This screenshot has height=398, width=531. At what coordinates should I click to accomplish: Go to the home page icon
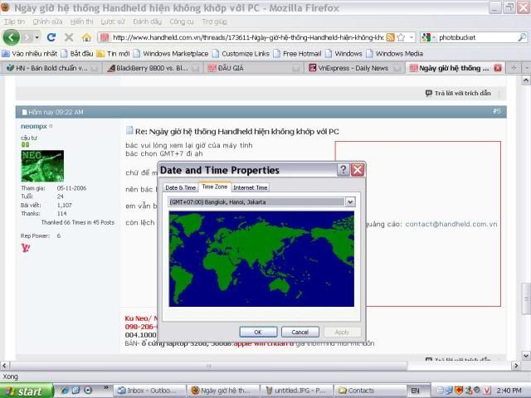click(86, 37)
